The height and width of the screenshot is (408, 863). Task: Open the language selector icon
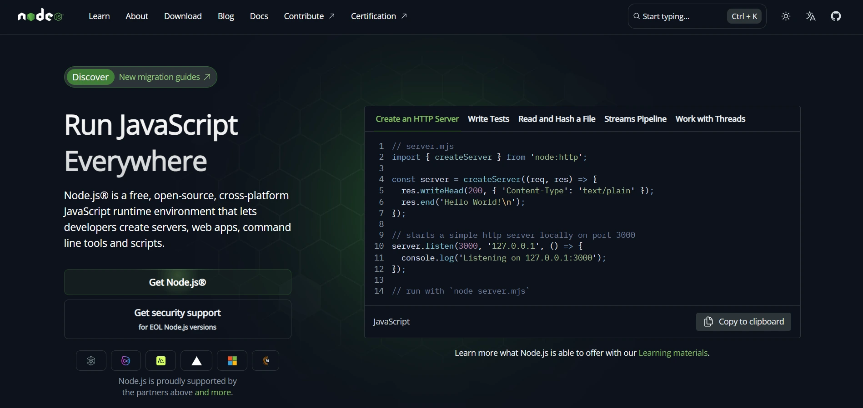point(811,16)
